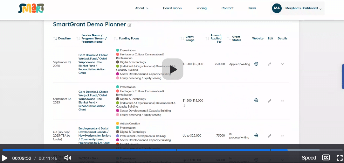344x163 pixels.
Task: Open the Contact page
Action: 228,8
